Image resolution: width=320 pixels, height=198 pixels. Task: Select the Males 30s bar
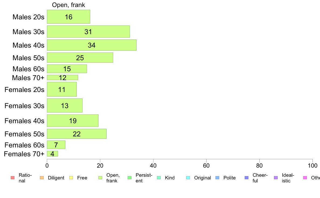[x=88, y=32]
